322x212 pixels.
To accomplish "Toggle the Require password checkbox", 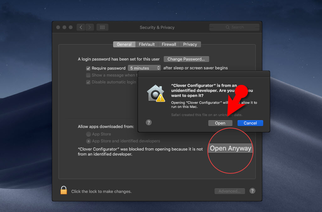I will pyautogui.click(x=88, y=68).
